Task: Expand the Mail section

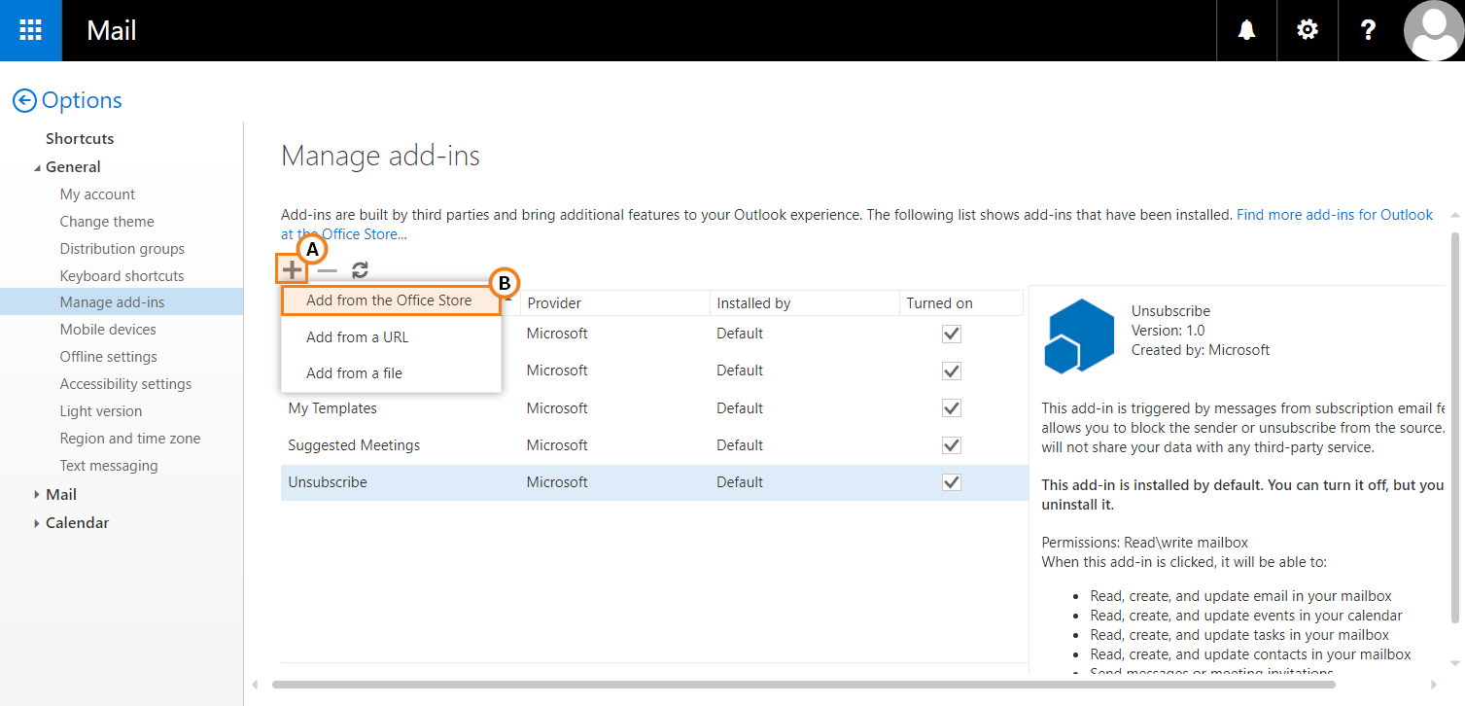Action: pyautogui.click(x=37, y=495)
